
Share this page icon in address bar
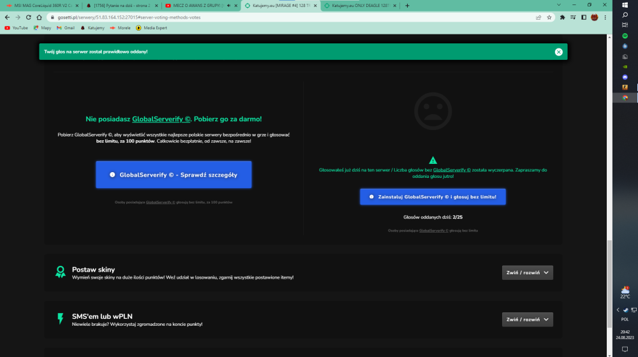coord(538,17)
